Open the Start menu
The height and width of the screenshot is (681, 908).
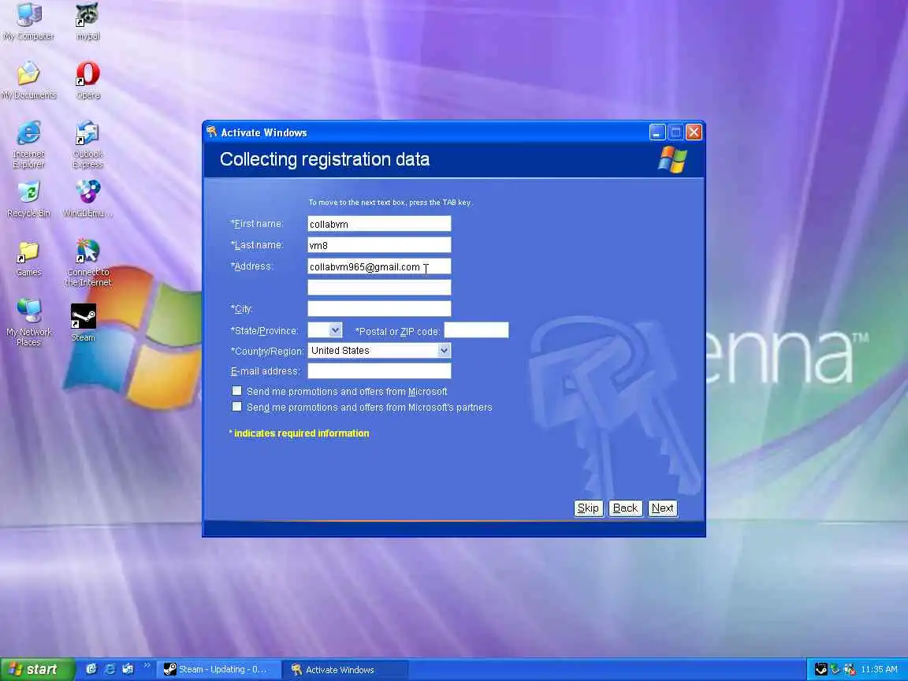(x=37, y=669)
